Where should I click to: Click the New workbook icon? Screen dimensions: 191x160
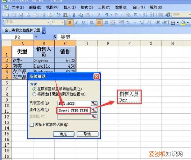point(7,15)
